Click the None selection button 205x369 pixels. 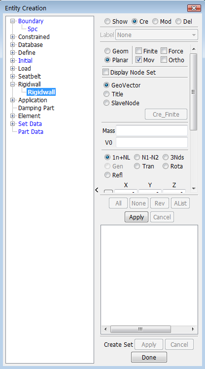click(x=138, y=203)
